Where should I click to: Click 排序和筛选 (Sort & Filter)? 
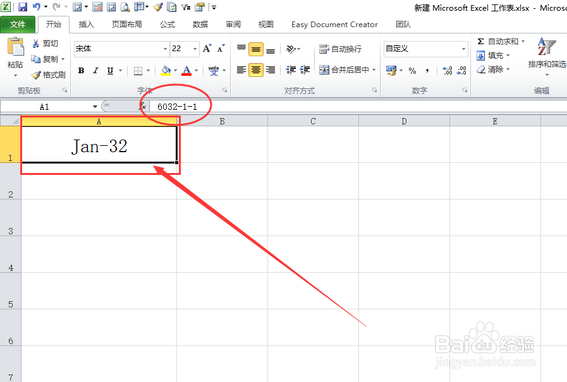pos(546,54)
